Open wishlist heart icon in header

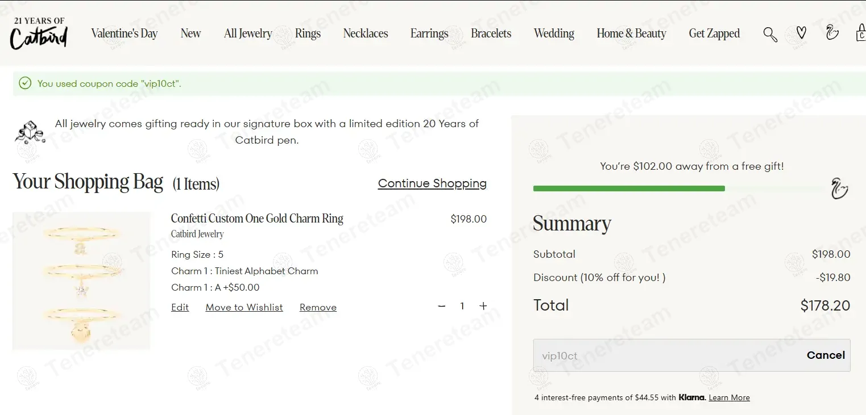tap(801, 33)
